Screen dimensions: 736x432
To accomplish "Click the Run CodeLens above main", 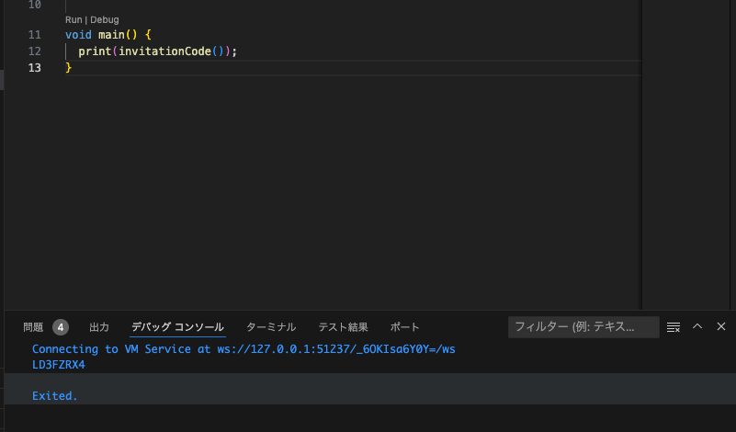I will 74,19.
